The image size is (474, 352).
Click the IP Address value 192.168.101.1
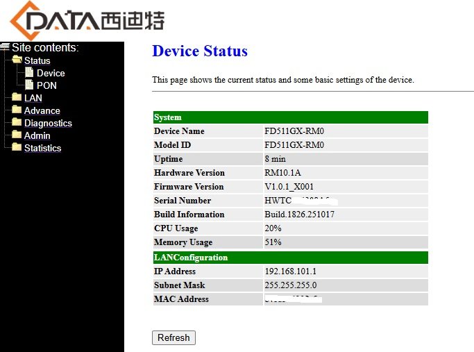(x=291, y=271)
